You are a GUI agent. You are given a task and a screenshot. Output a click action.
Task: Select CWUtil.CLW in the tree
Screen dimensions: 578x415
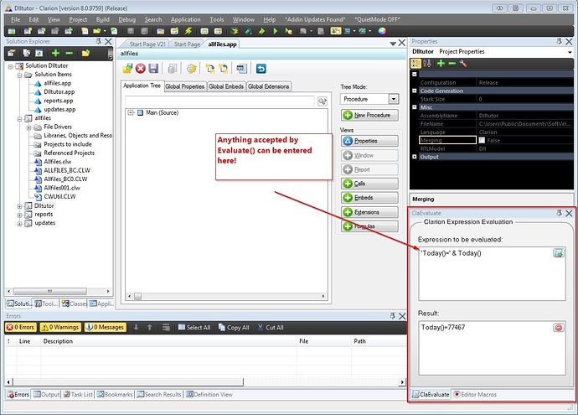[59, 197]
